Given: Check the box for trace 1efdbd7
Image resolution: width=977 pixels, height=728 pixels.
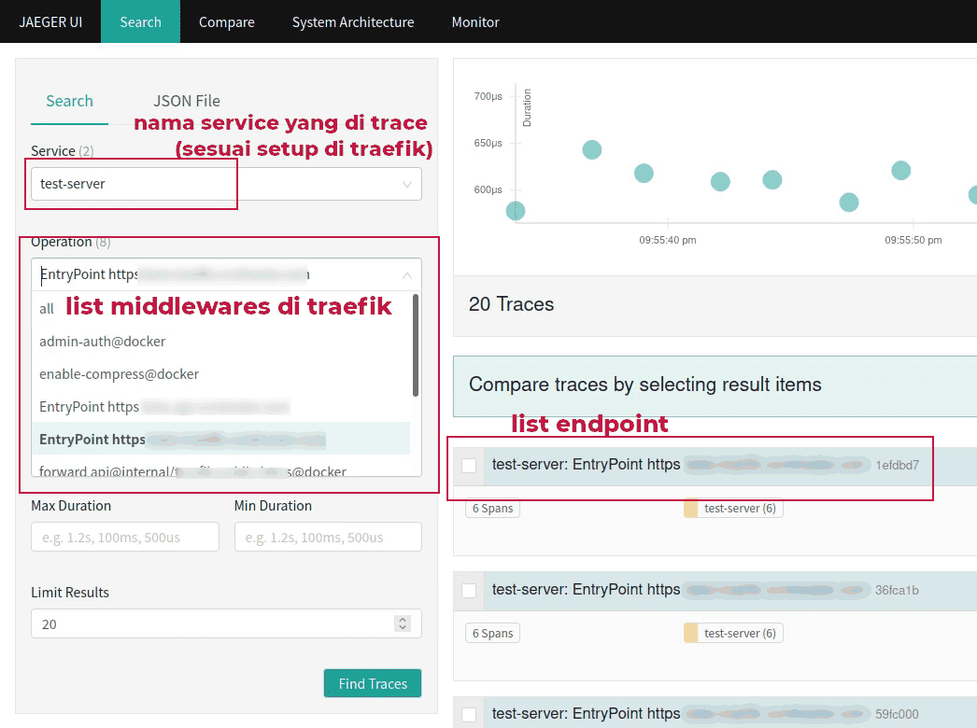Looking at the screenshot, I should [469, 466].
